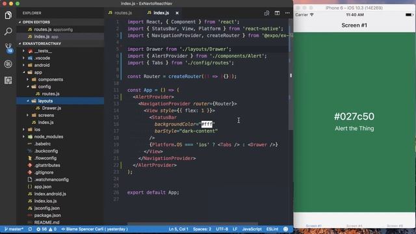This screenshot has width=416, height=234.
Task: Change indentation via Spaces: 2
Action: pos(202,229)
